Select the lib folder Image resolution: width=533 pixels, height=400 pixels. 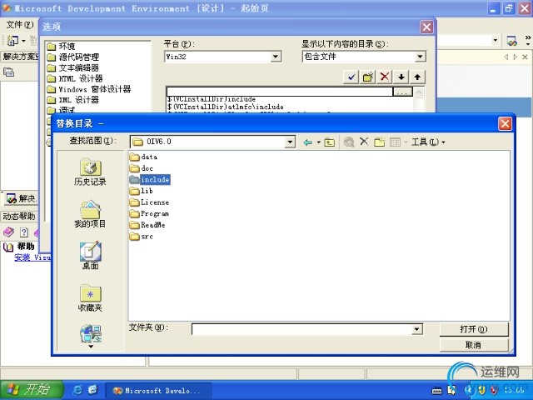tap(142, 191)
